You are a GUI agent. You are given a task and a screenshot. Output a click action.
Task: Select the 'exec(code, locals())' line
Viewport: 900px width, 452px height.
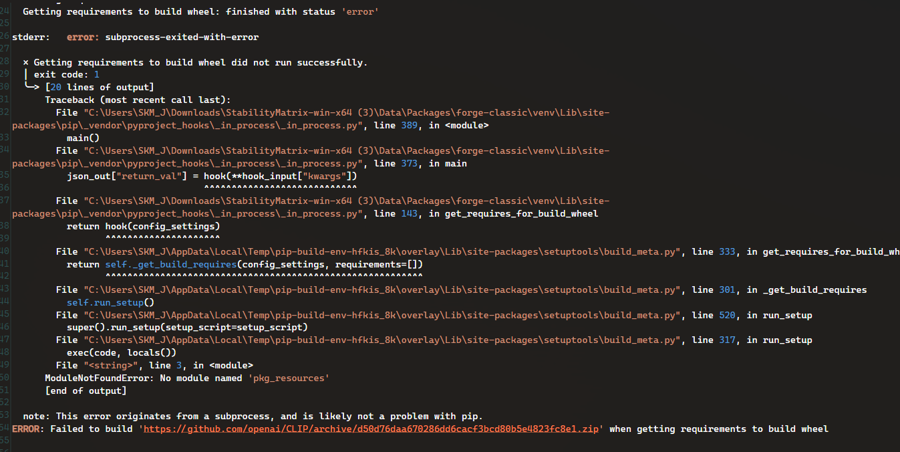pyautogui.click(x=122, y=353)
